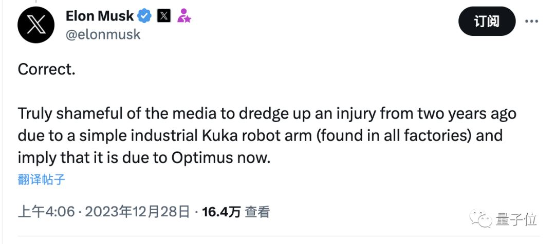Open the three-dot more options menu
The height and width of the screenshot is (244, 555).
531,22
